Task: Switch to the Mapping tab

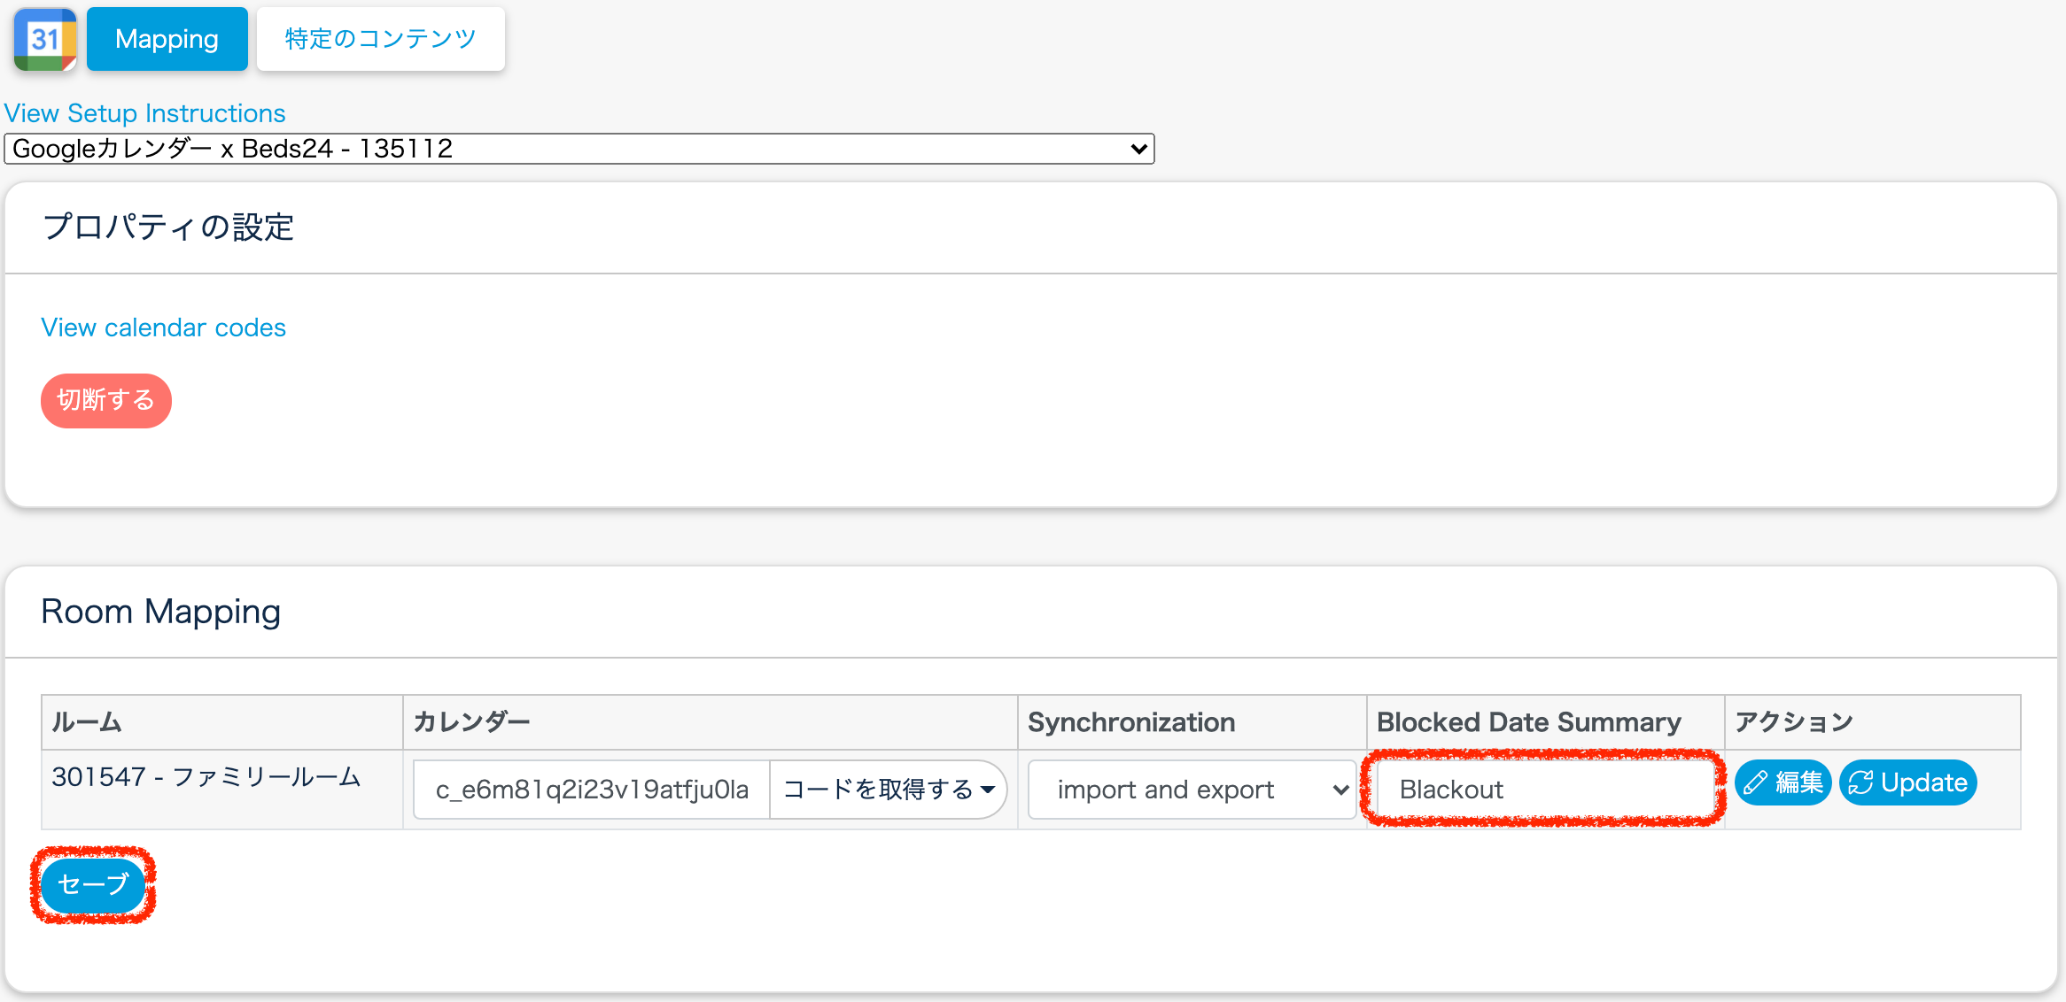Action: 167,39
